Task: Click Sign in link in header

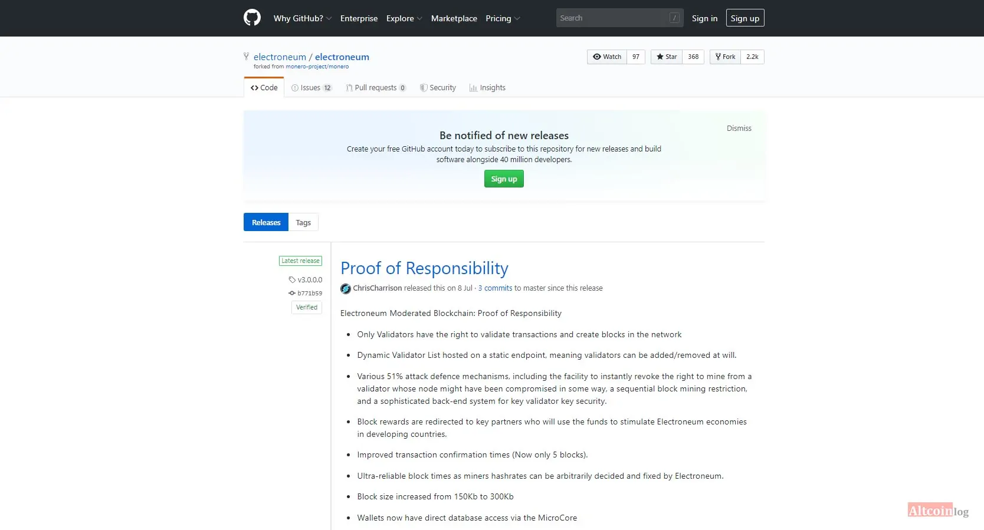Action: tap(704, 18)
